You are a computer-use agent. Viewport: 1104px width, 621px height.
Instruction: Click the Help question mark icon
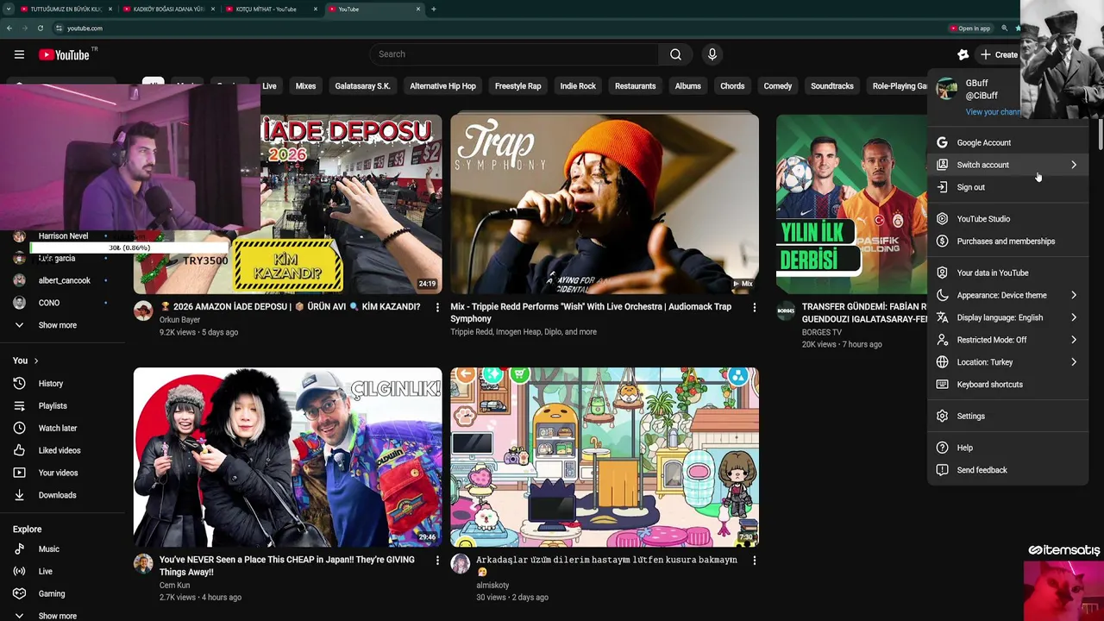pos(942,448)
